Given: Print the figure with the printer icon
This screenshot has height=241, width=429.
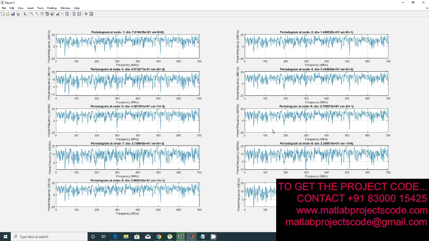Looking at the screenshot, I should point(18,14).
